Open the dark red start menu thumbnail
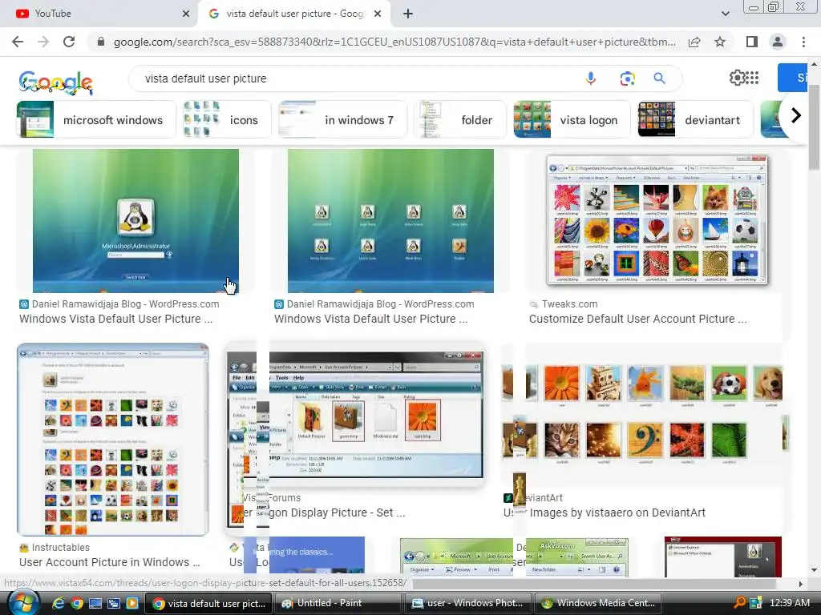821x615 pixels. (722, 557)
